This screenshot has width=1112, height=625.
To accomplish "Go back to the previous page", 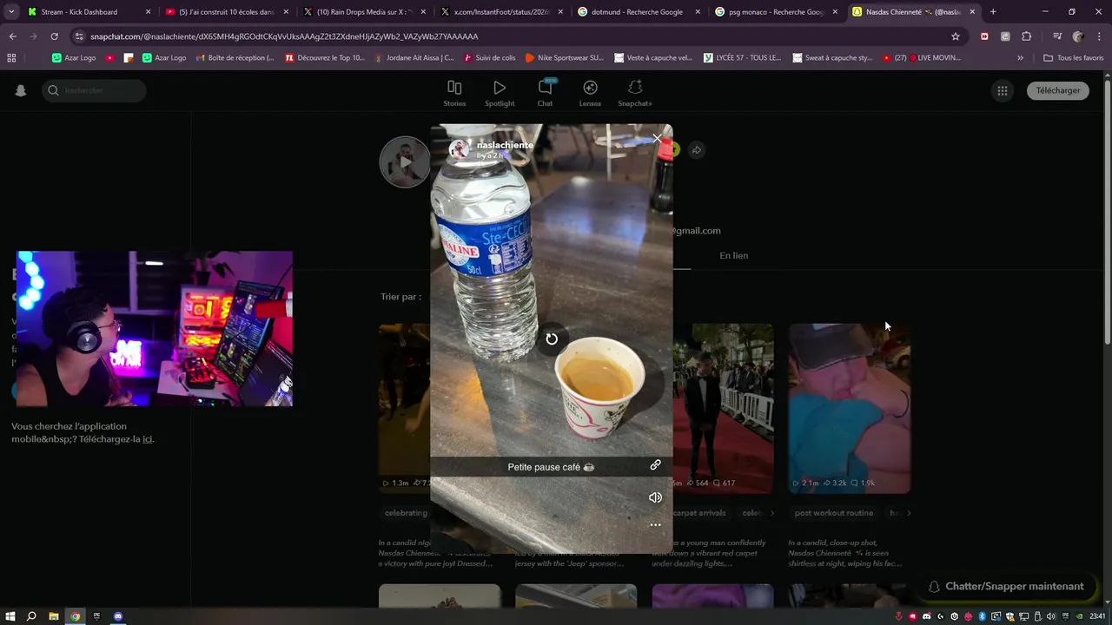I will (x=12, y=36).
